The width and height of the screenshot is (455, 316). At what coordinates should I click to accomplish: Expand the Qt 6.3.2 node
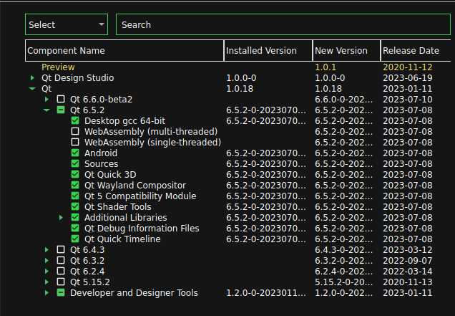click(47, 261)
